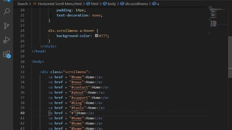Viewport: 232px width, 130px height.
Task: Click the closing '</style>' tag
Action: (48, 46)
